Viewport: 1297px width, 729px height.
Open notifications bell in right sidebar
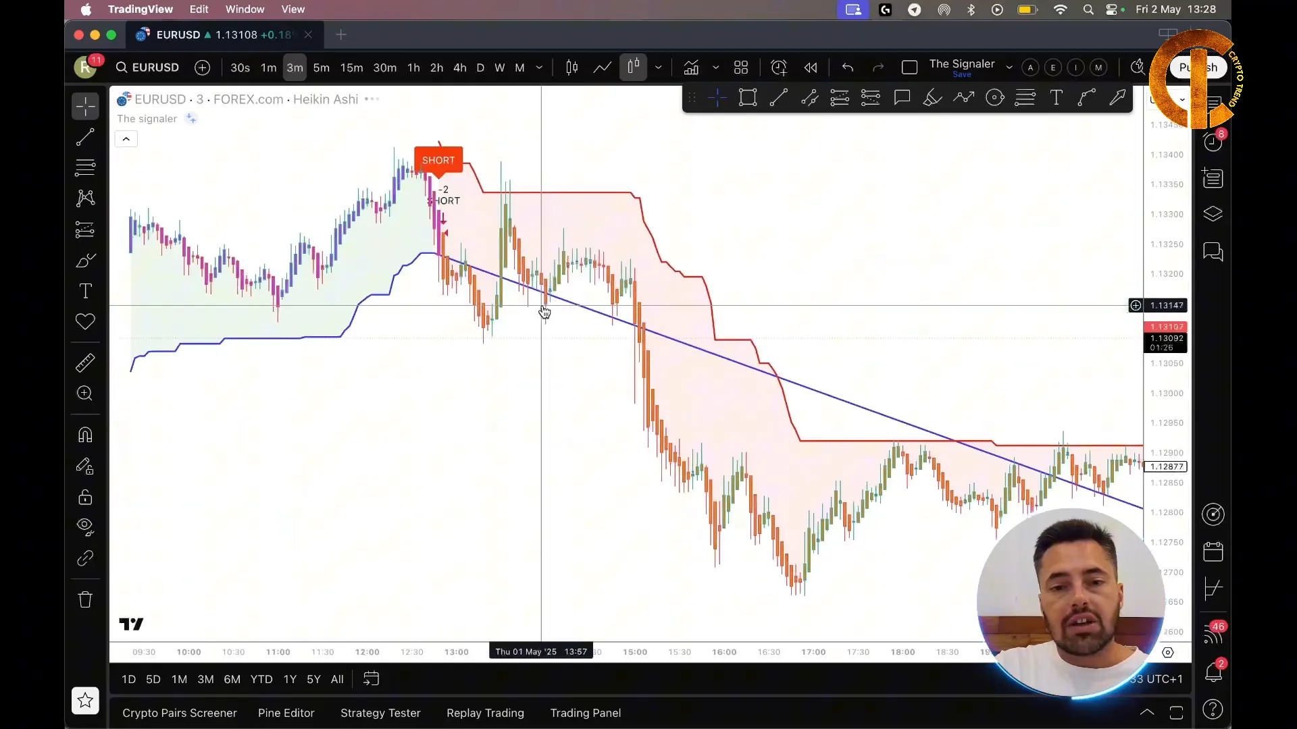coord(1213,672)
